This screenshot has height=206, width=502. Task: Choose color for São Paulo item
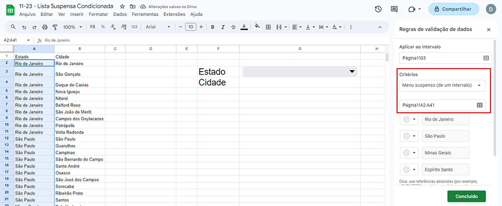409,136
